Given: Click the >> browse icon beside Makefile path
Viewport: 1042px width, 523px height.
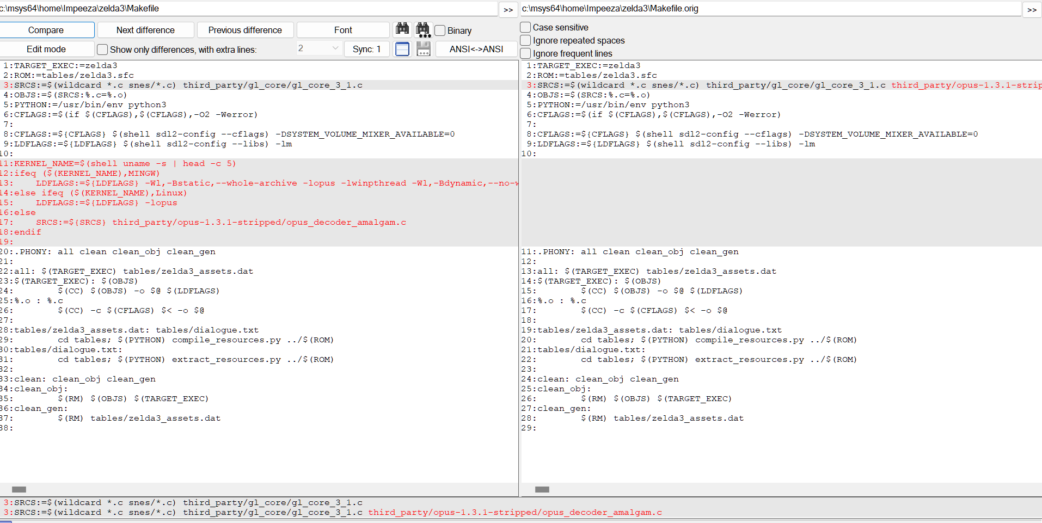Looking at the screenshot, I should coord(508,9).
